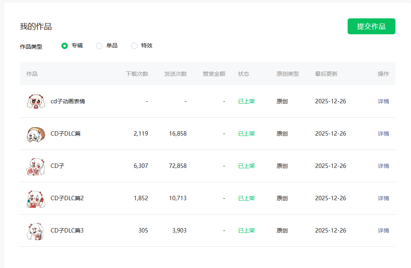Open 详情 for CD子DLC篇

(383, 134)
